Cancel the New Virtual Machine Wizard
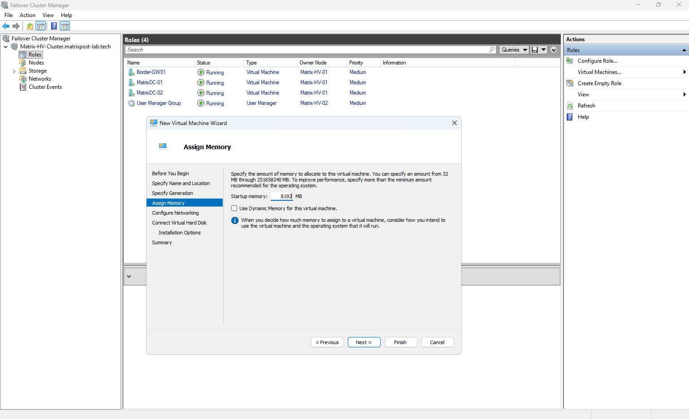 438,342
